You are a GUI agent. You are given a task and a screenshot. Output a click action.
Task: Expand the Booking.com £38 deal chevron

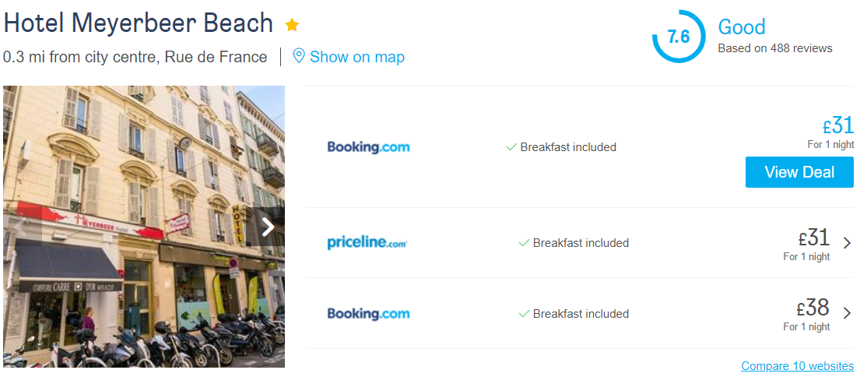tap(847, 313)
